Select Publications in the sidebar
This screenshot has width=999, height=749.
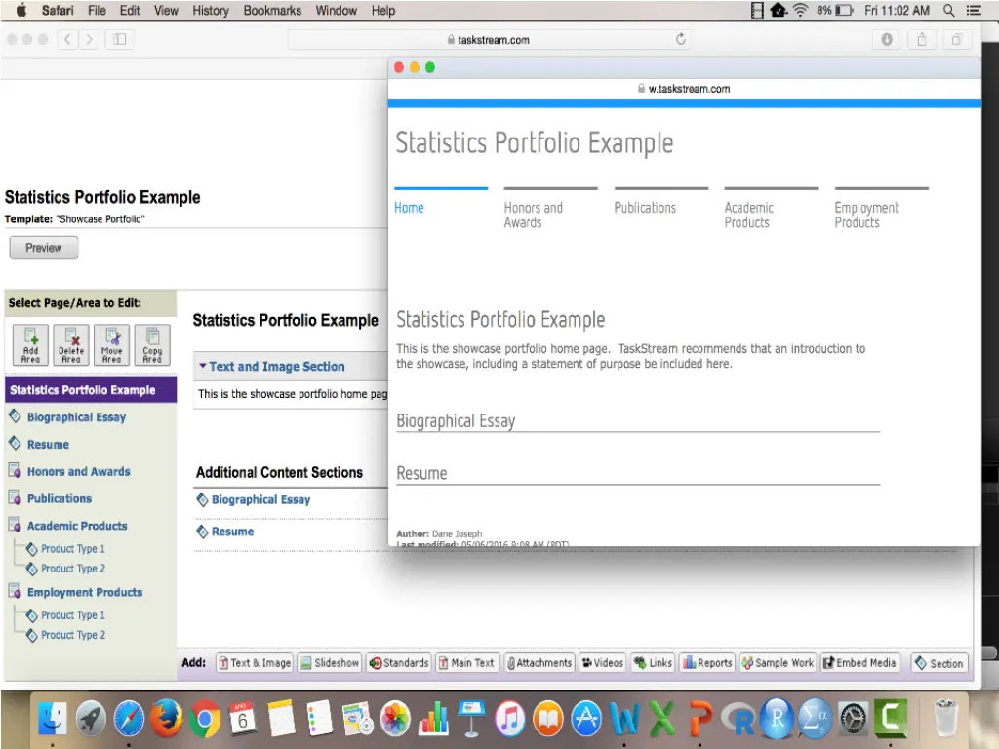point(60,498)
